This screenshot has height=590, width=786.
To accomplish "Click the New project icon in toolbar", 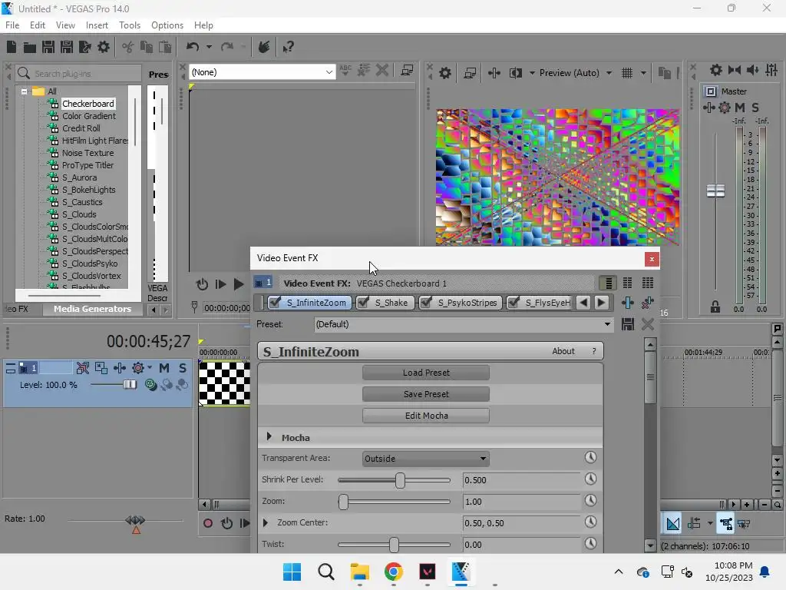I will pos(12,47).
